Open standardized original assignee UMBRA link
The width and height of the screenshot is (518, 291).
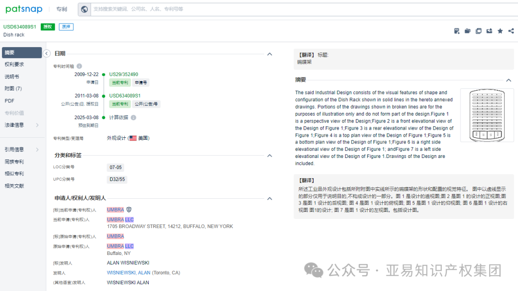point(115,236)
